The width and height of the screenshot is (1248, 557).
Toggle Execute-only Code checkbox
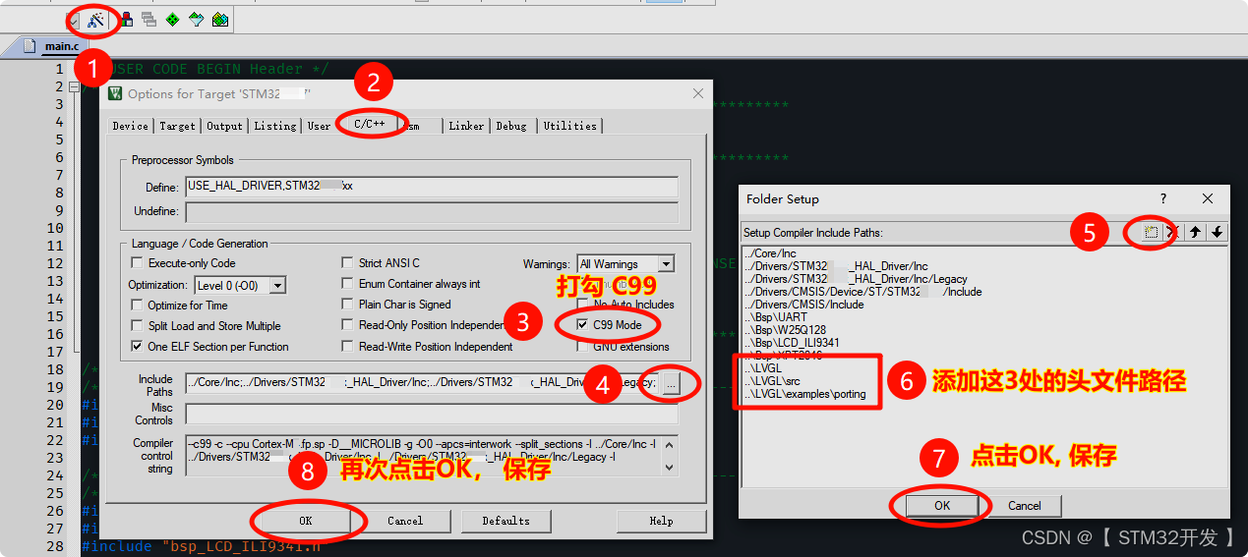138,263
